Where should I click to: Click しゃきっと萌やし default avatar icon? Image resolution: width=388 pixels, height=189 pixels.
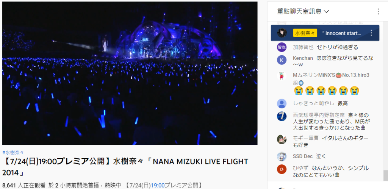tap(282, 103)
